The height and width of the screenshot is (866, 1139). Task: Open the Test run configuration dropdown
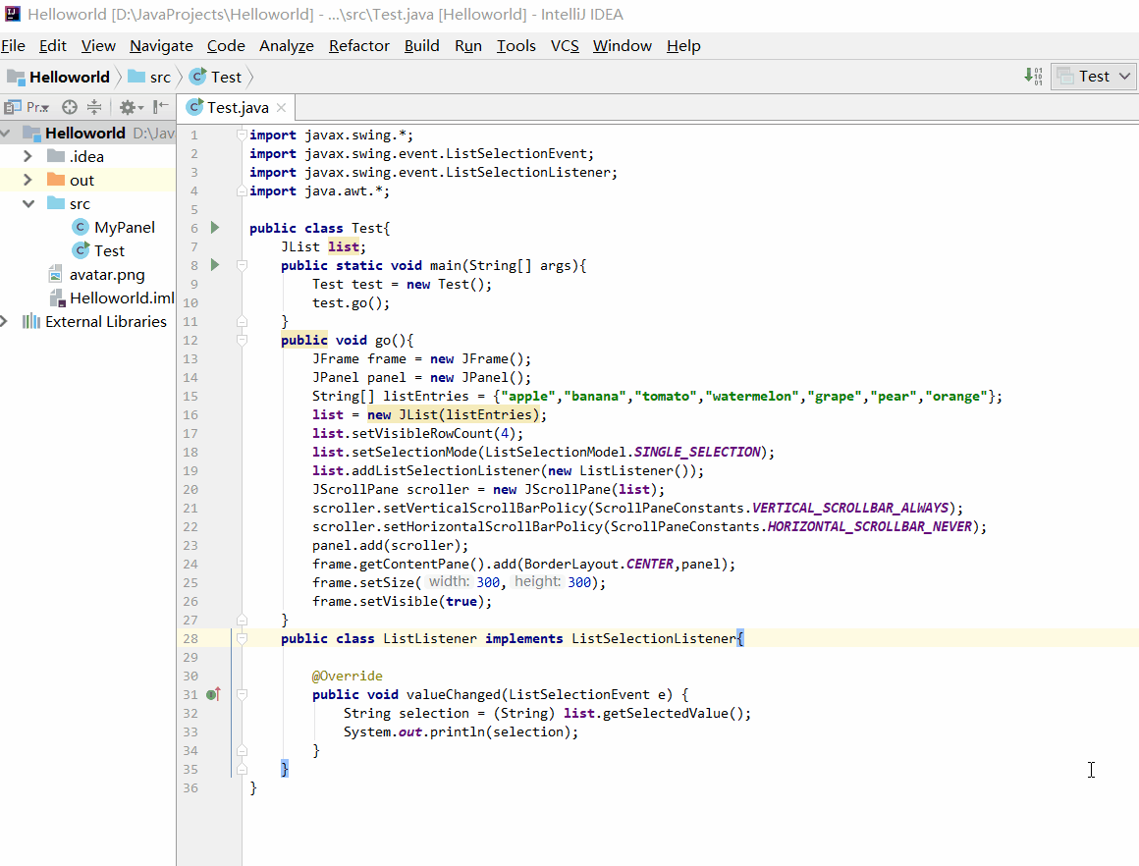pos(1094,76)
